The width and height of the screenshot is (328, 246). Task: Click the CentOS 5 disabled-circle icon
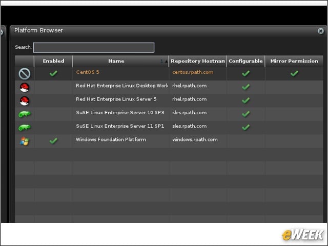coord(25,74)
